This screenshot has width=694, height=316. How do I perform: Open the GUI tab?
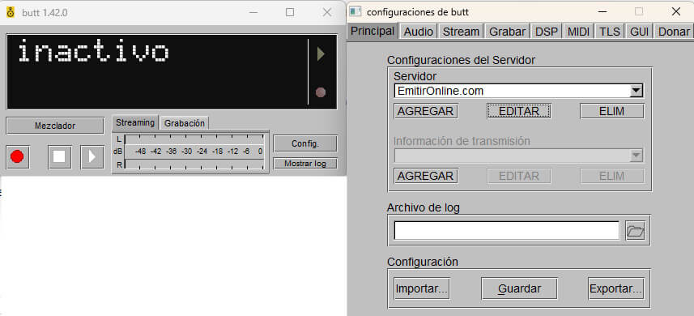point(639,32)
